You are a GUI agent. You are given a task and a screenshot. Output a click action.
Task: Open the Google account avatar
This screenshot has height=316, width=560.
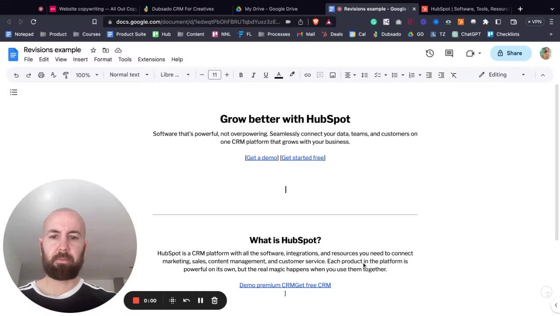pyautogui.click(x=546, y=53)
